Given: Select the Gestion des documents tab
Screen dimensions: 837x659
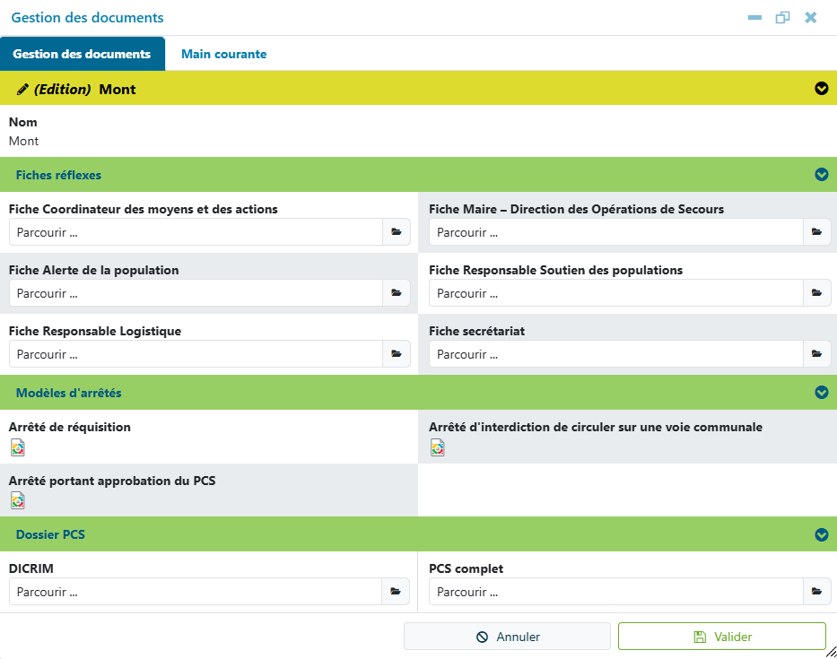Looking at the screenshot, I should point(83,54).
